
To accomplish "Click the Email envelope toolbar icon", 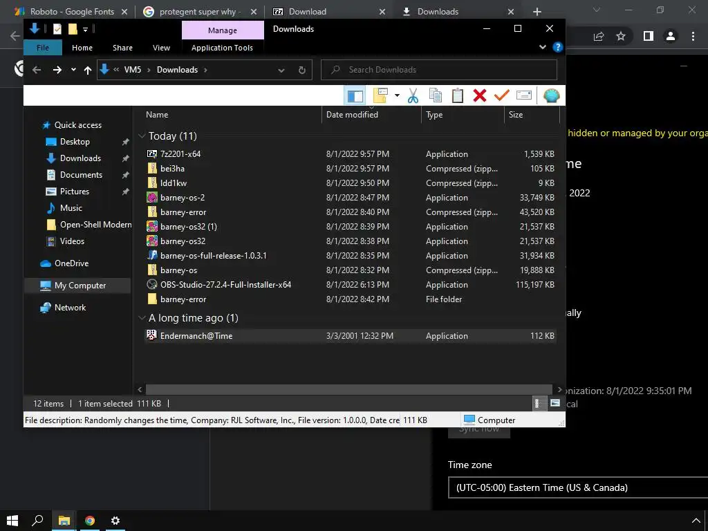I will (x=524, y=95).
